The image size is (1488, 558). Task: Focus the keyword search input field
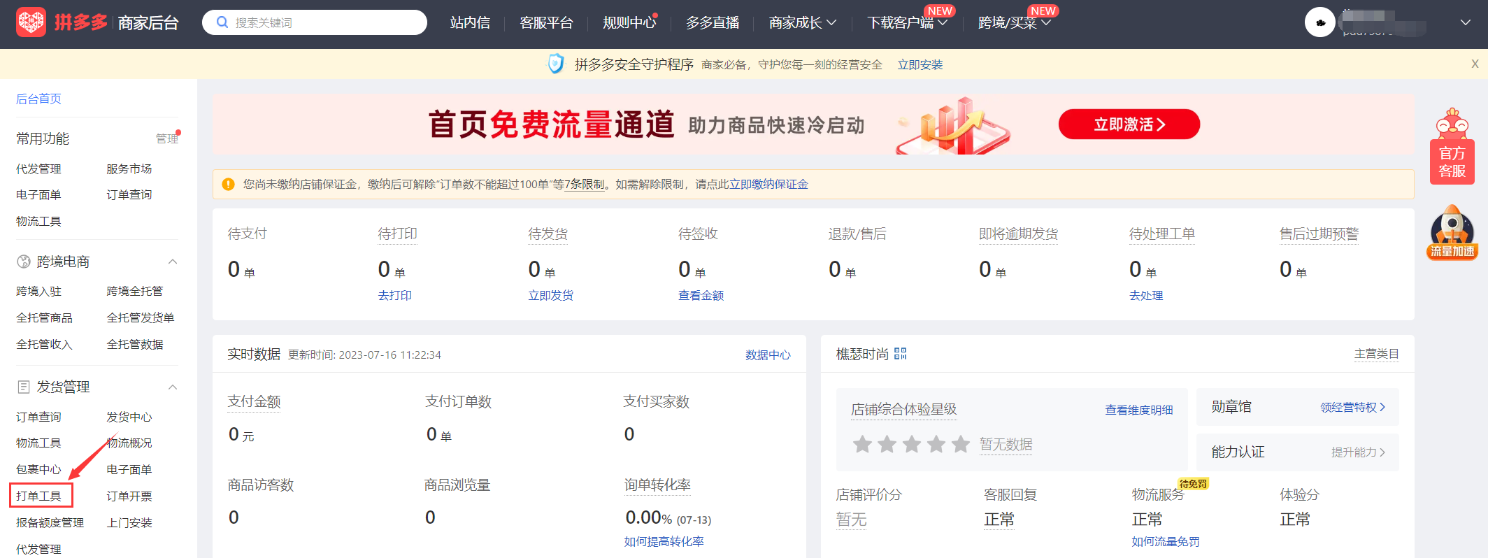315,22
